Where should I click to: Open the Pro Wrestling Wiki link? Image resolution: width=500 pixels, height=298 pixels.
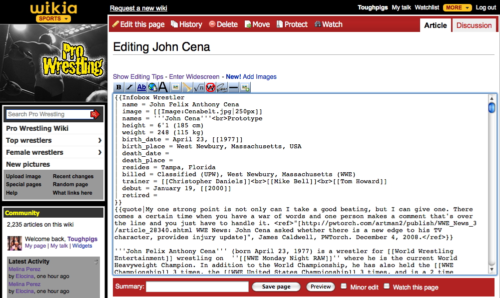point(37,128)
